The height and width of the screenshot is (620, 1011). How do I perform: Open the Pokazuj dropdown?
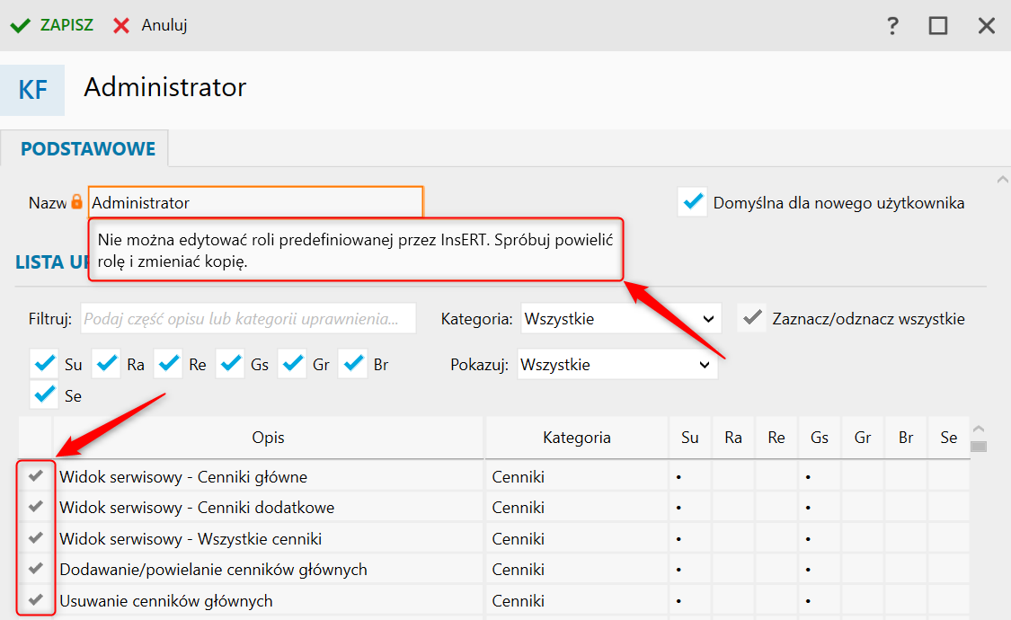[x=617, y=365]
